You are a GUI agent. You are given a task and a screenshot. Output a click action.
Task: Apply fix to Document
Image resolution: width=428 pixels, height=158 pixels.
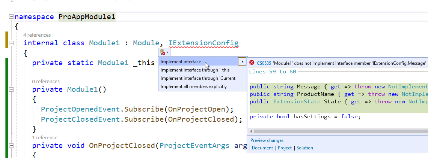[x=262, y=148]
